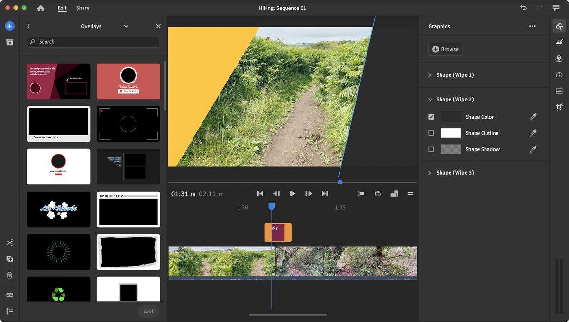Open the Graphics panel icon
Viewport: 569px width, 322px height.
(559, 26)
